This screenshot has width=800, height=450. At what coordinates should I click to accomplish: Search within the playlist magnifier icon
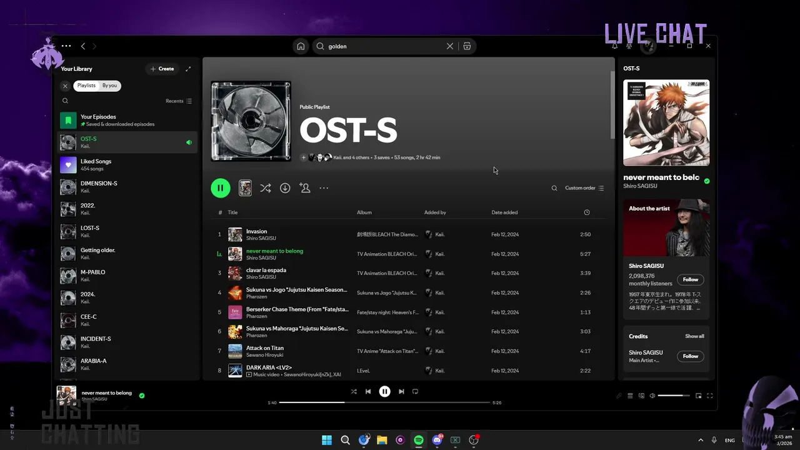(x=554, y=188)
